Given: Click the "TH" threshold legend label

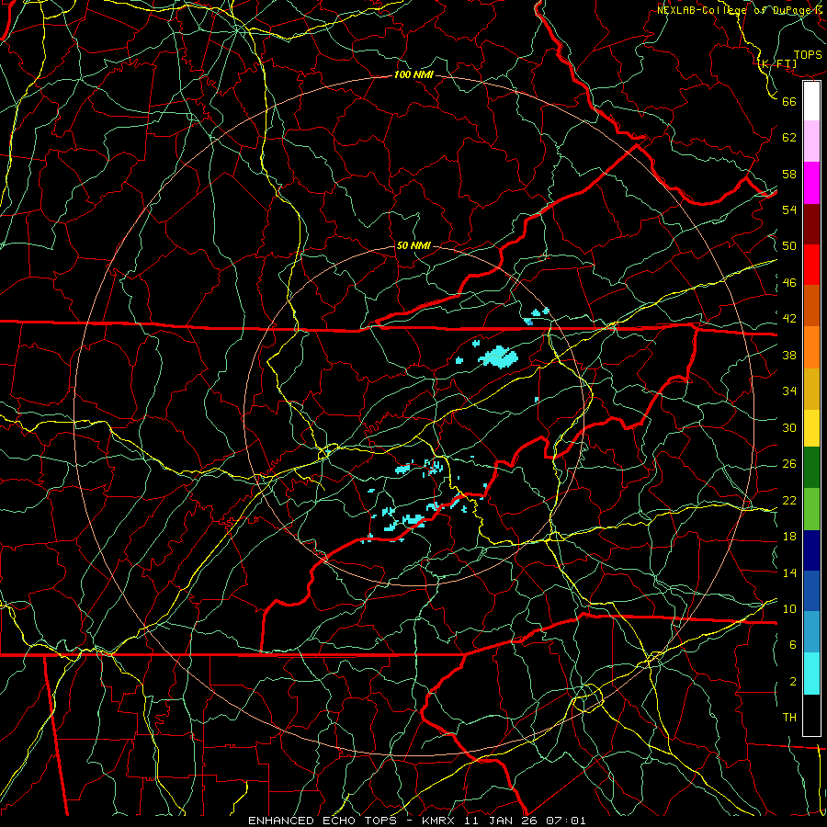Looking at the screenshot, I should point(789,718).
